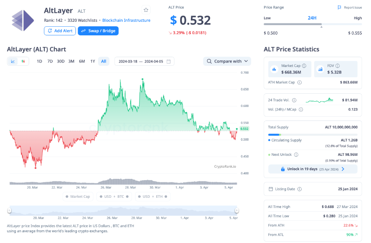The width and height of the screenshot is (371, 243).
Task: Star AltLayer to add to watchlist
Action: (146, 10)
